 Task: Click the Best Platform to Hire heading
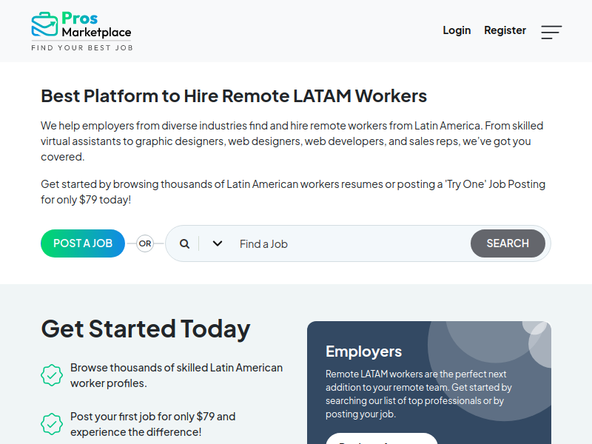[x=234, y=96]
